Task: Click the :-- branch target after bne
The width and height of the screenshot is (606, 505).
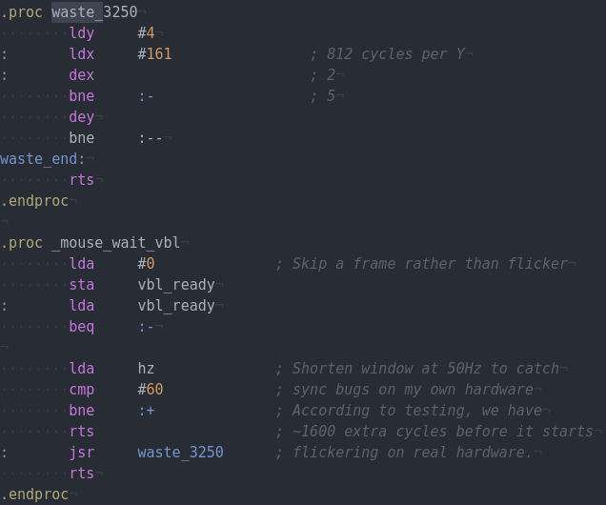Action: [151, 138]
